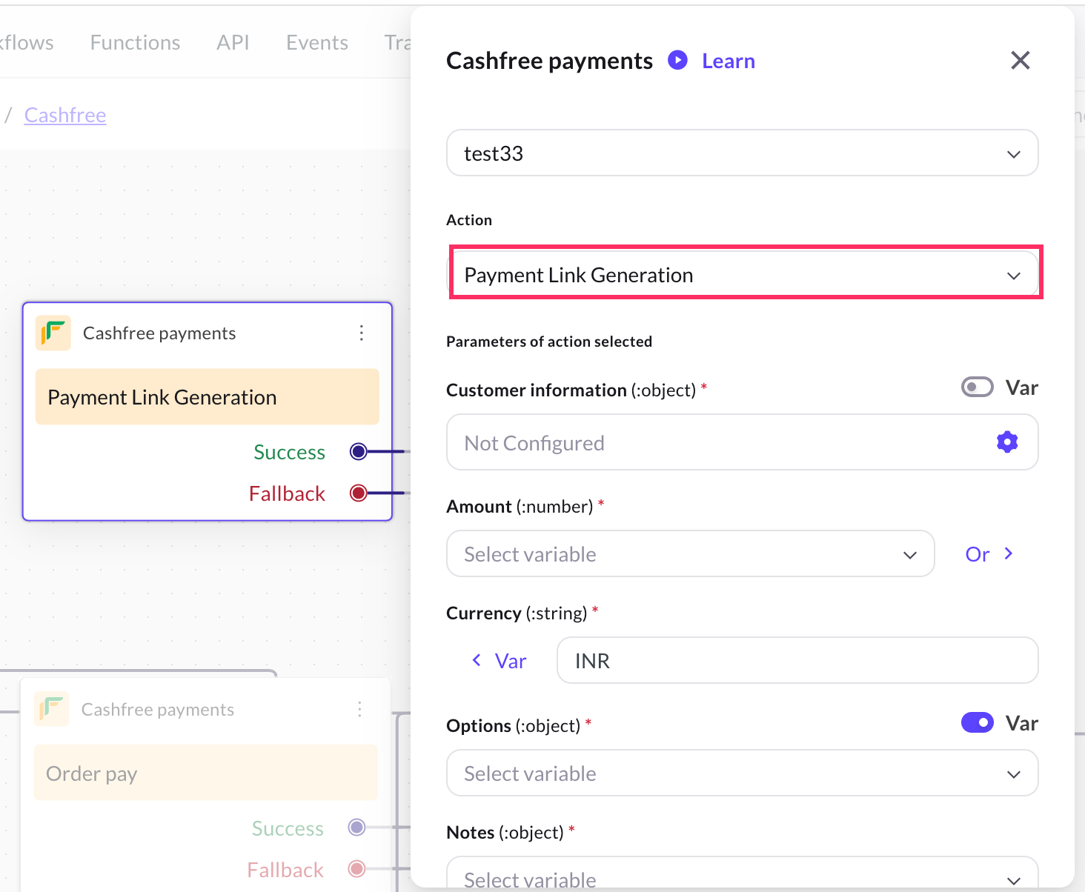Viewport: 1085px width, 892px height.
Task: Open the Learn link
Action: point(728,61)
